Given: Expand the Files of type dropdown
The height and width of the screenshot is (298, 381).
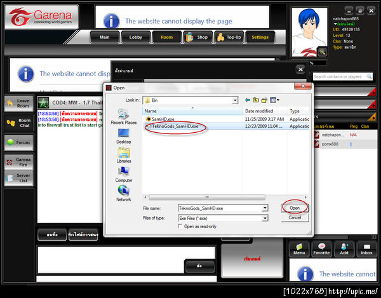Looking at the screenshot, I should pyautogui.click(x=265, y=219).
